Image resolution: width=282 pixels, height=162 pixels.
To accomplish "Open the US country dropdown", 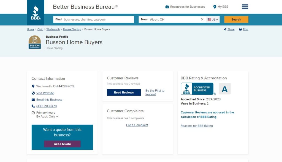I will click(213, 19).
